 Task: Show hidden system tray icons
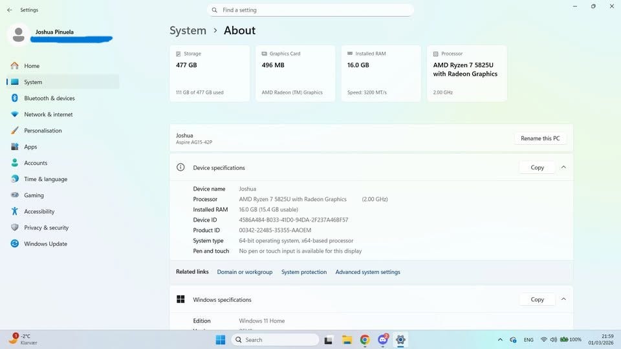pos(500,339)
